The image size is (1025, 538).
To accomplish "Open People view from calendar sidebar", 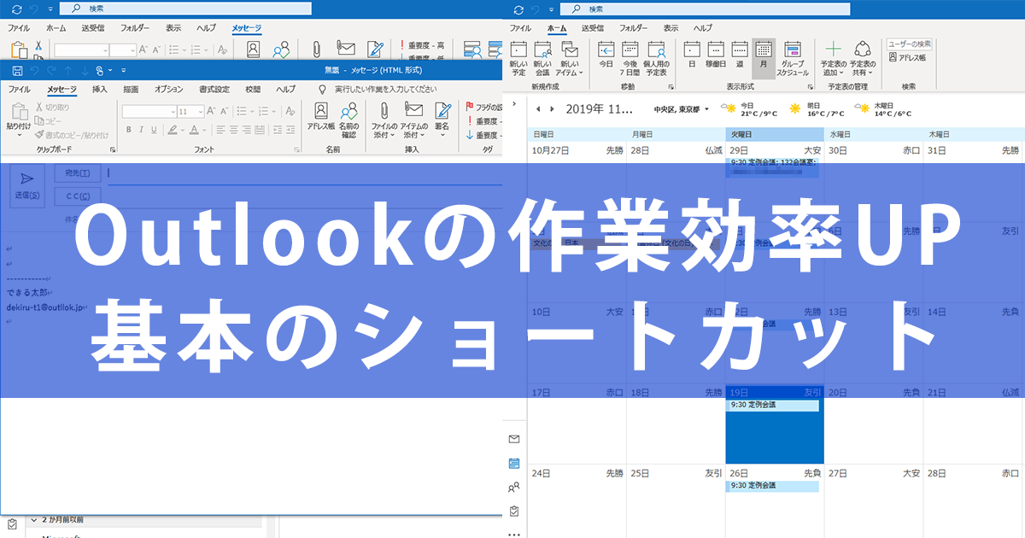I will coord(513,488).
